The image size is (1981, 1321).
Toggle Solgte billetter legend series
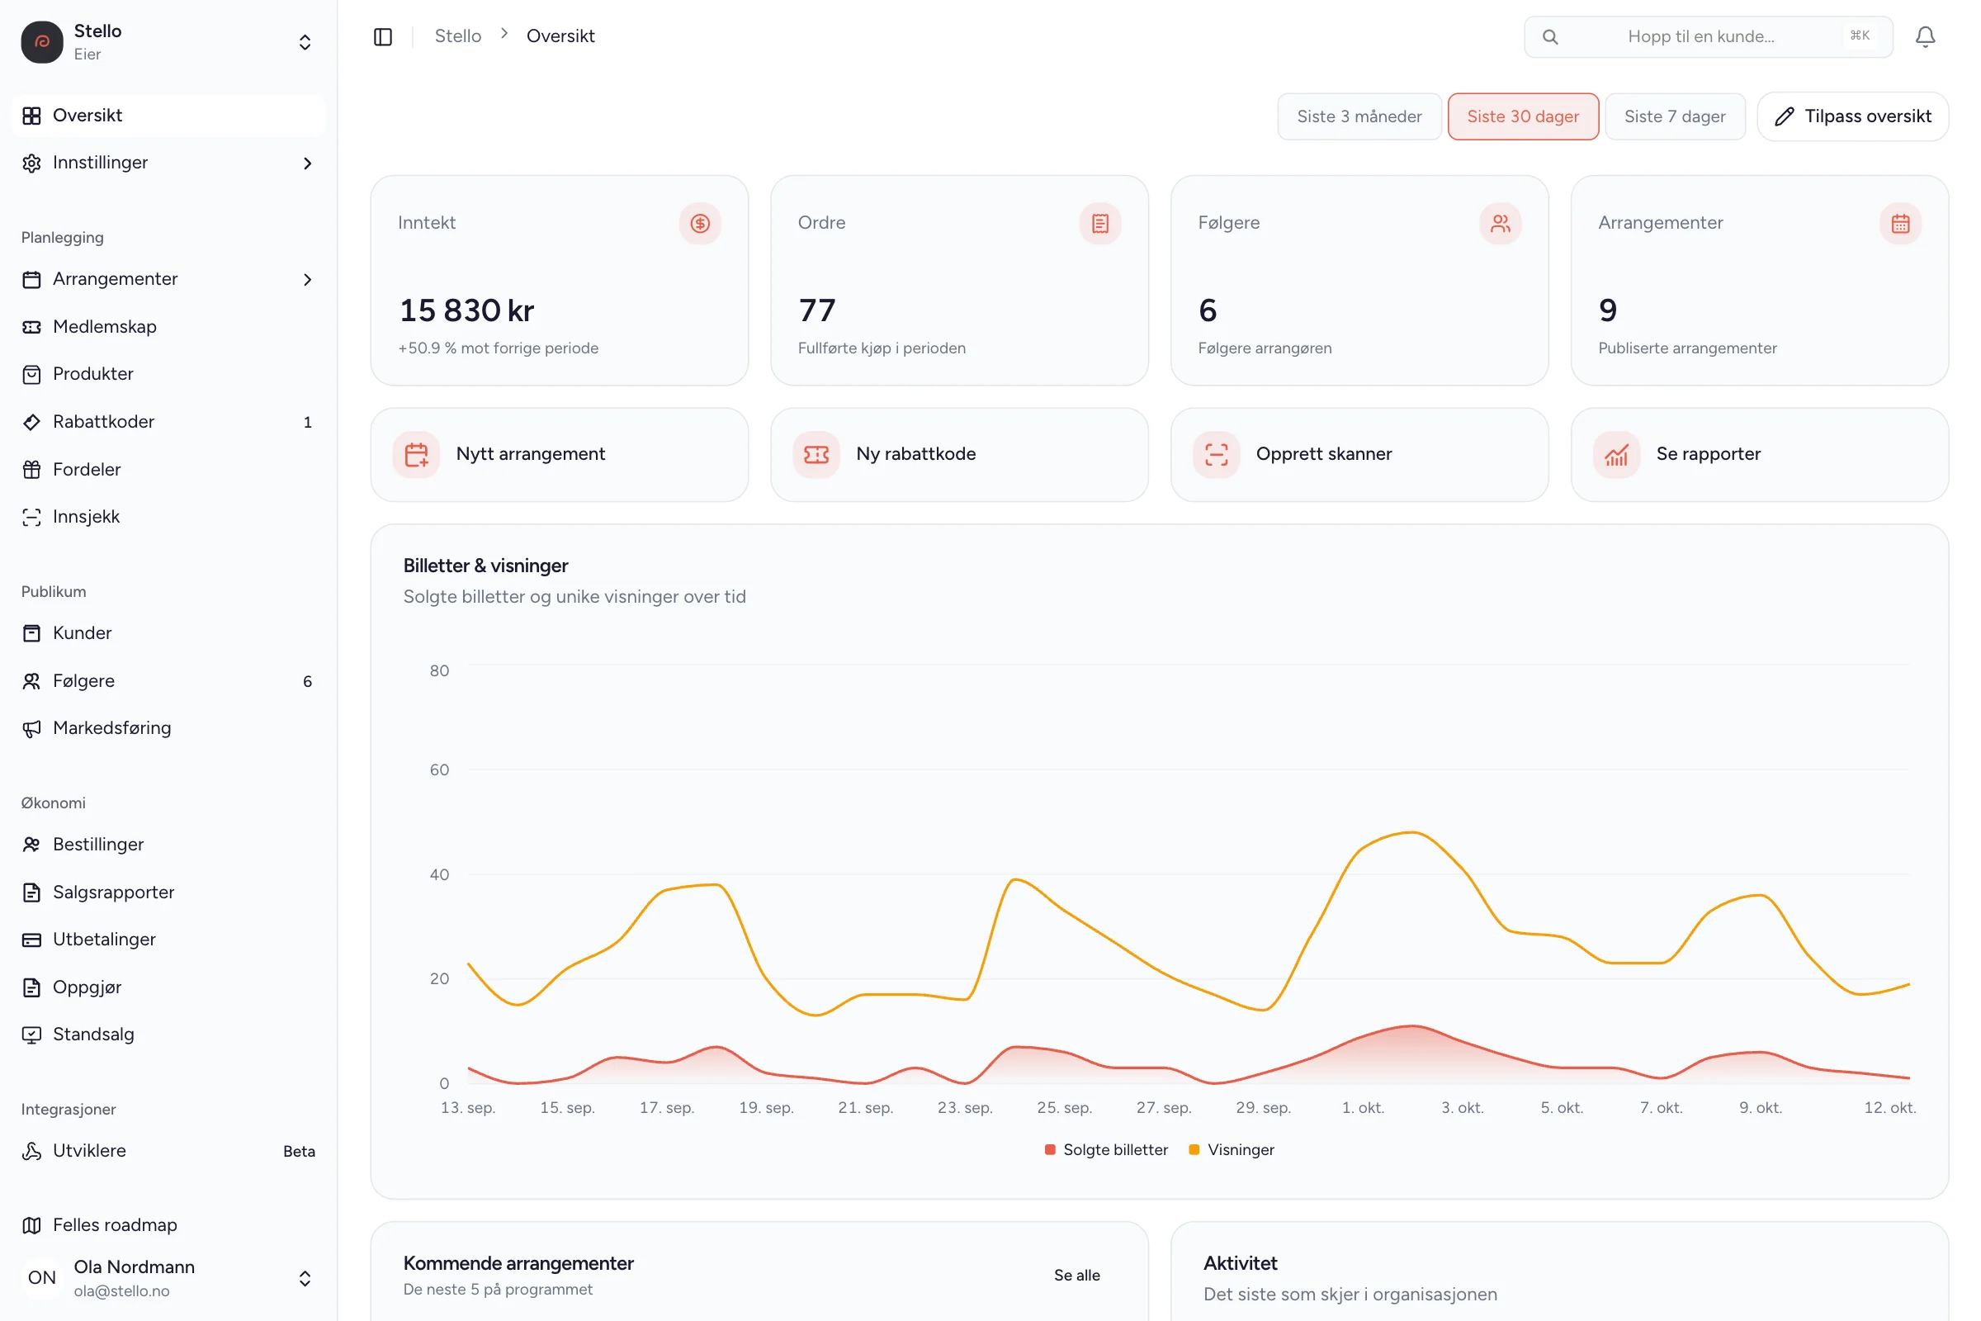(x=1106, y=1150)
